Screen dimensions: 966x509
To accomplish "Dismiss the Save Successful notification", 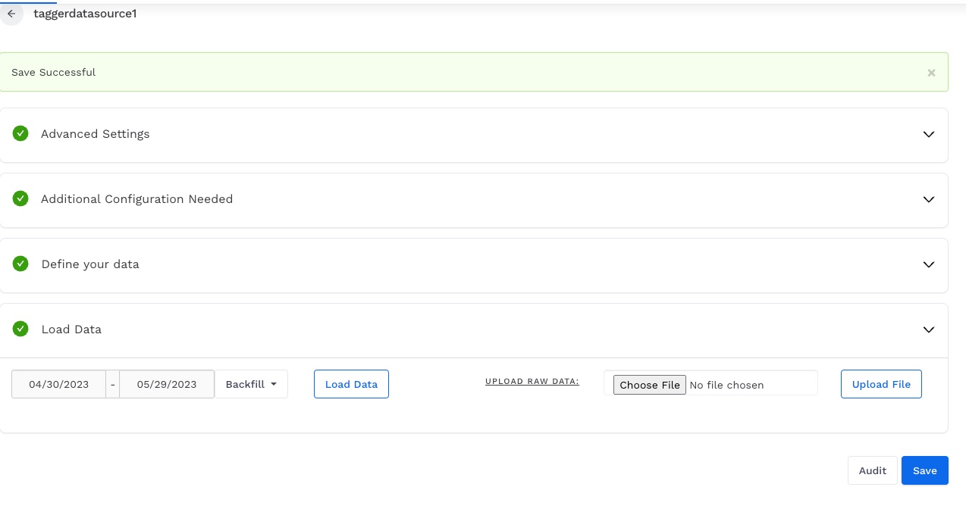I will (931, 73).
